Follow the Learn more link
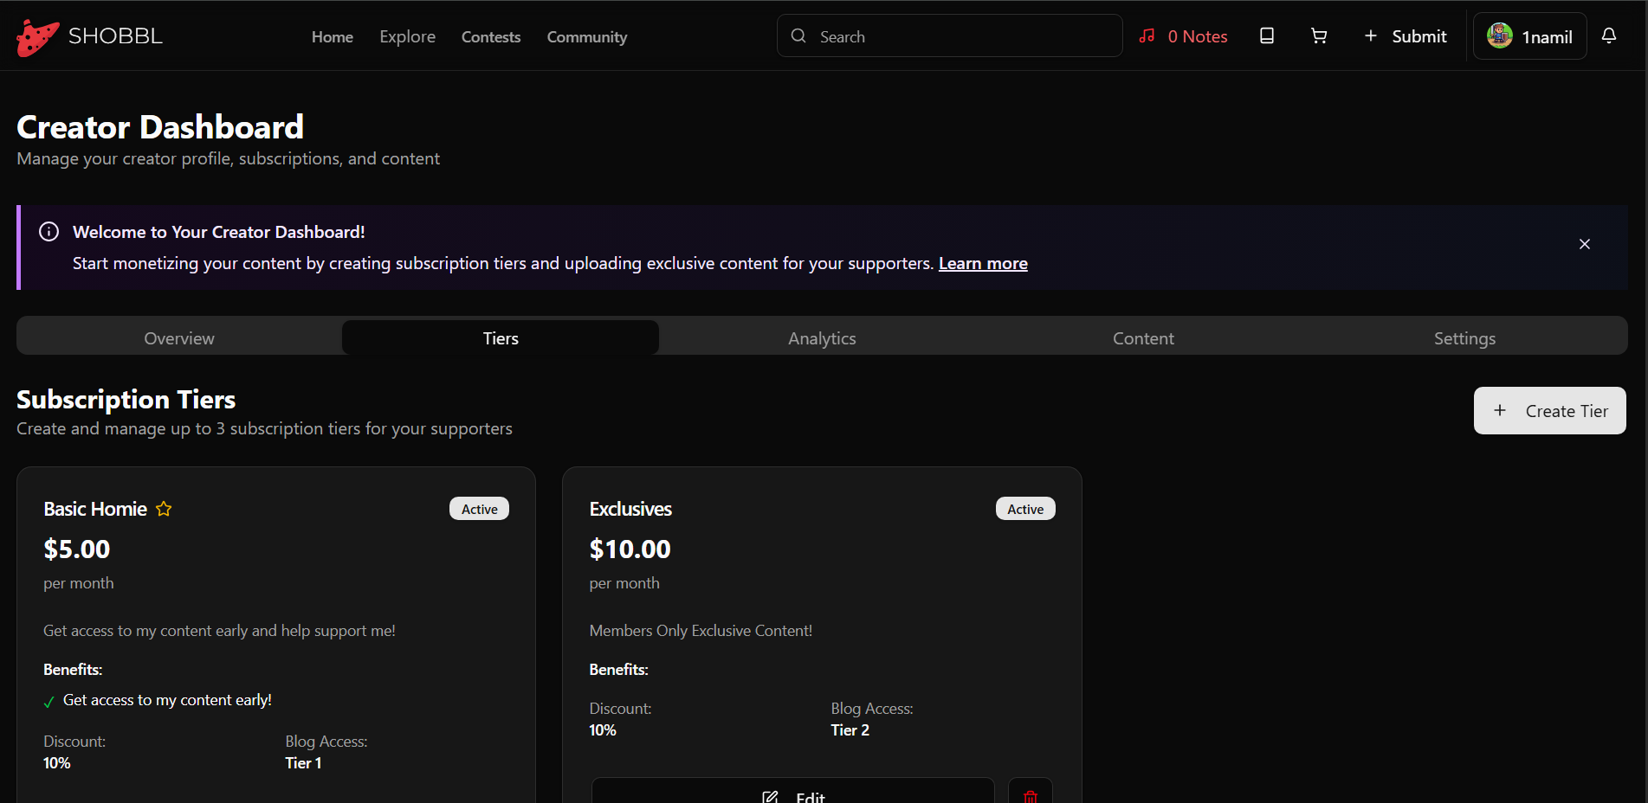This screenshot has height=803, width=1648. pyautogui.click(x=982, y=264)
